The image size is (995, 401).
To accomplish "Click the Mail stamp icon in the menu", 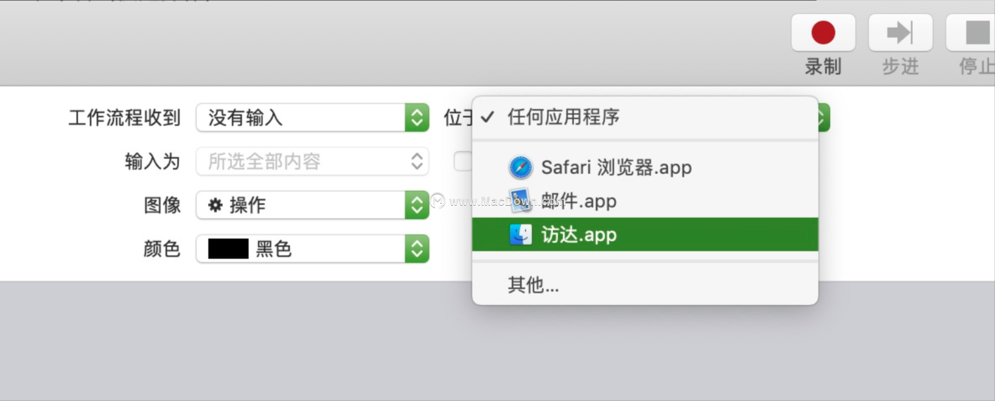I will pos(520,201).
